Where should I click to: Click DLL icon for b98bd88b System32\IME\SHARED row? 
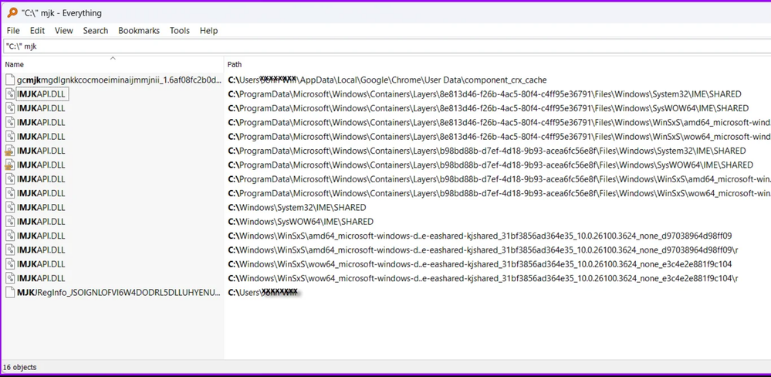point(10,151)
